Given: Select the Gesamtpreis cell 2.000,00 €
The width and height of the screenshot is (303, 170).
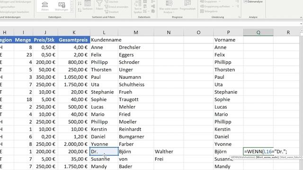Looking at the screenshot, I should point(74,144).
